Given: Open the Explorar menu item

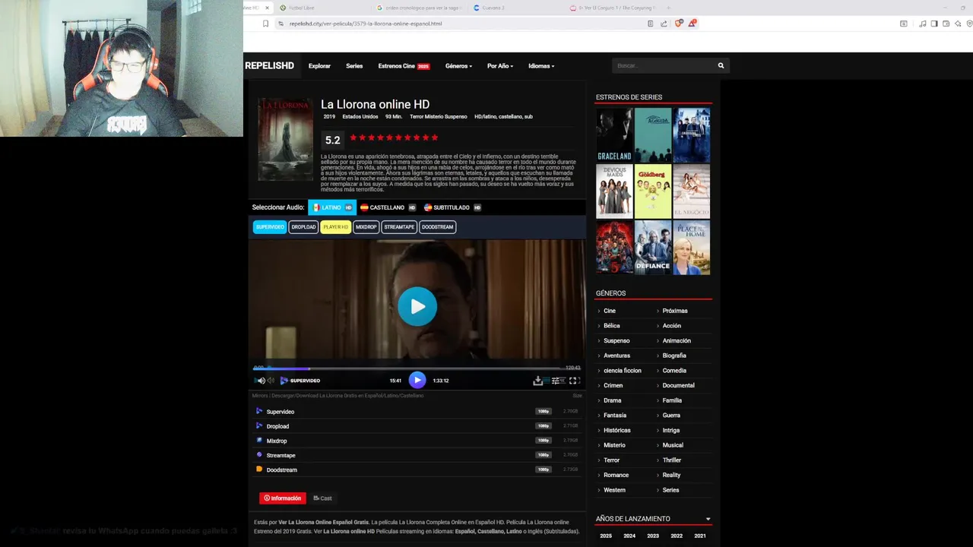Looking at the screenshot, I should [x=319, y=66].
